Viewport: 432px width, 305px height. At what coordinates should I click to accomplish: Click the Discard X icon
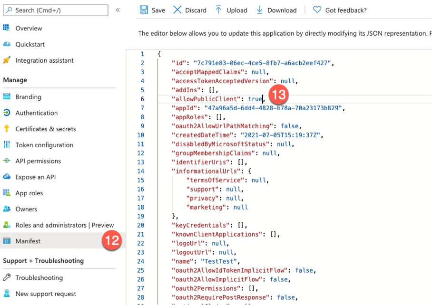pos(177,10)
